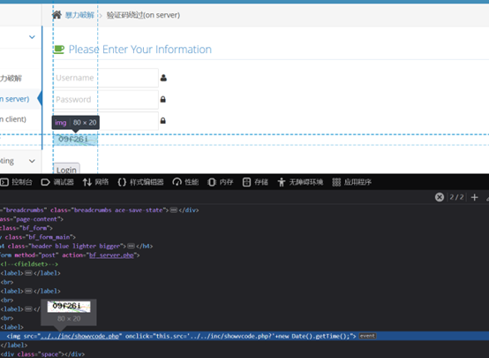
Task: Open the 内存 memory tab
Action: click(221, 182)
